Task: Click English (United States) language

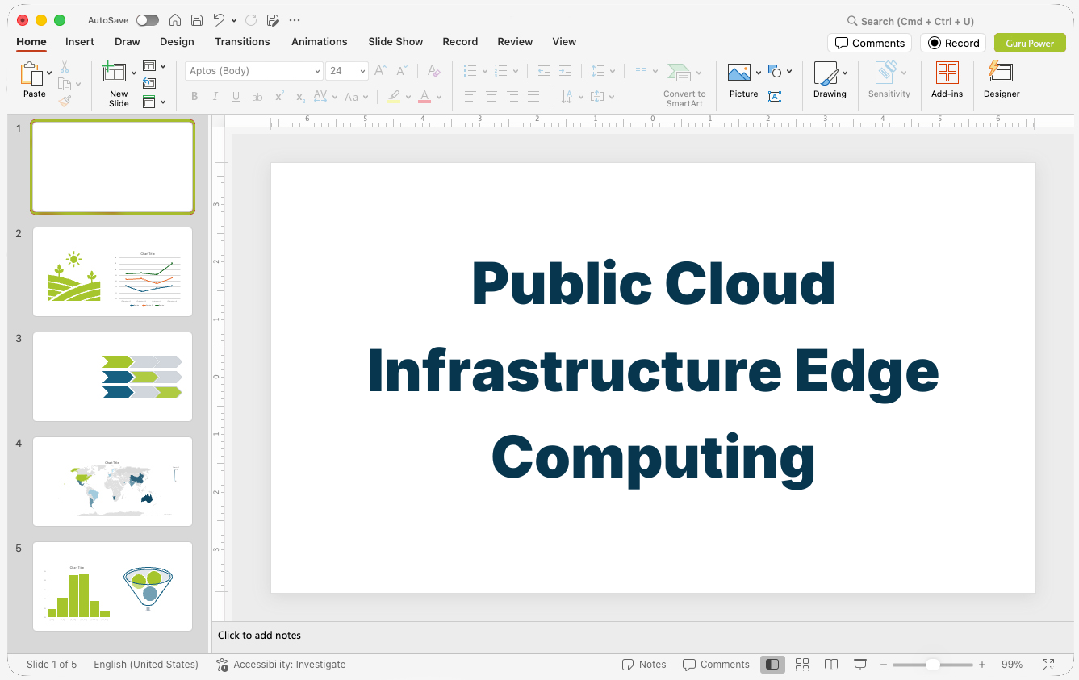Action: click(146, 665)
